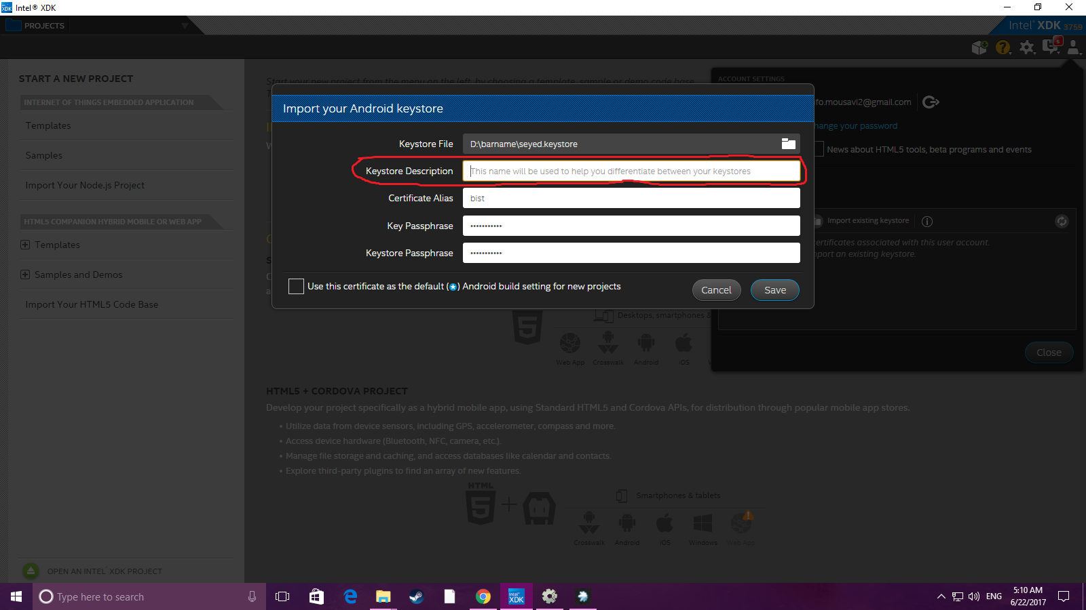Open network status tray icon
The image size is (1086, 610).
(x=958, y=596)
